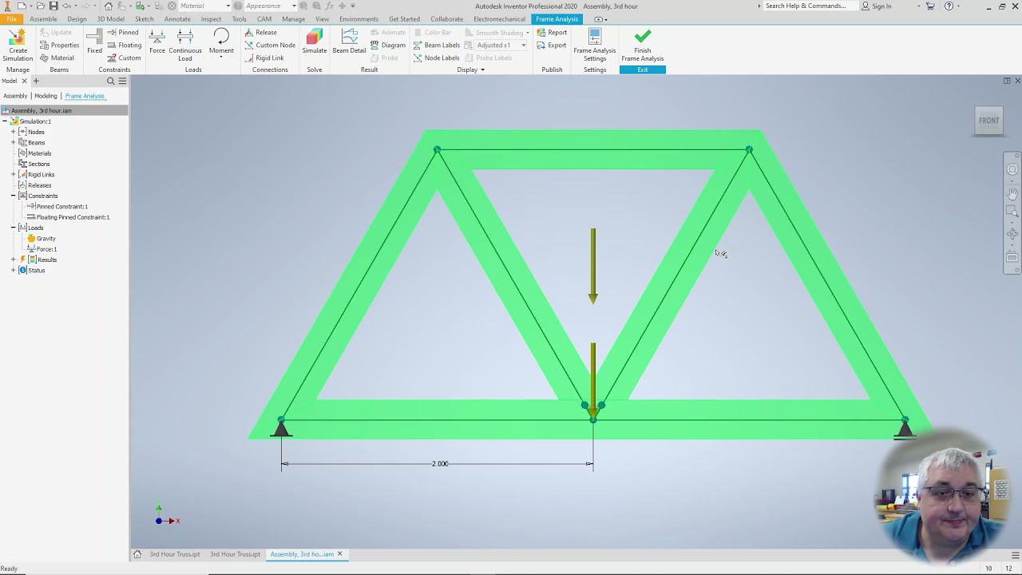This screenshot has width=1022, height=575.
Task: Add a Custom Node
Action: coord(270,46)
